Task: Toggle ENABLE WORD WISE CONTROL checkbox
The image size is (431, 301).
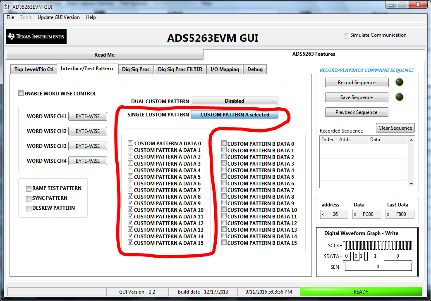Action: [x=21, y=93]
